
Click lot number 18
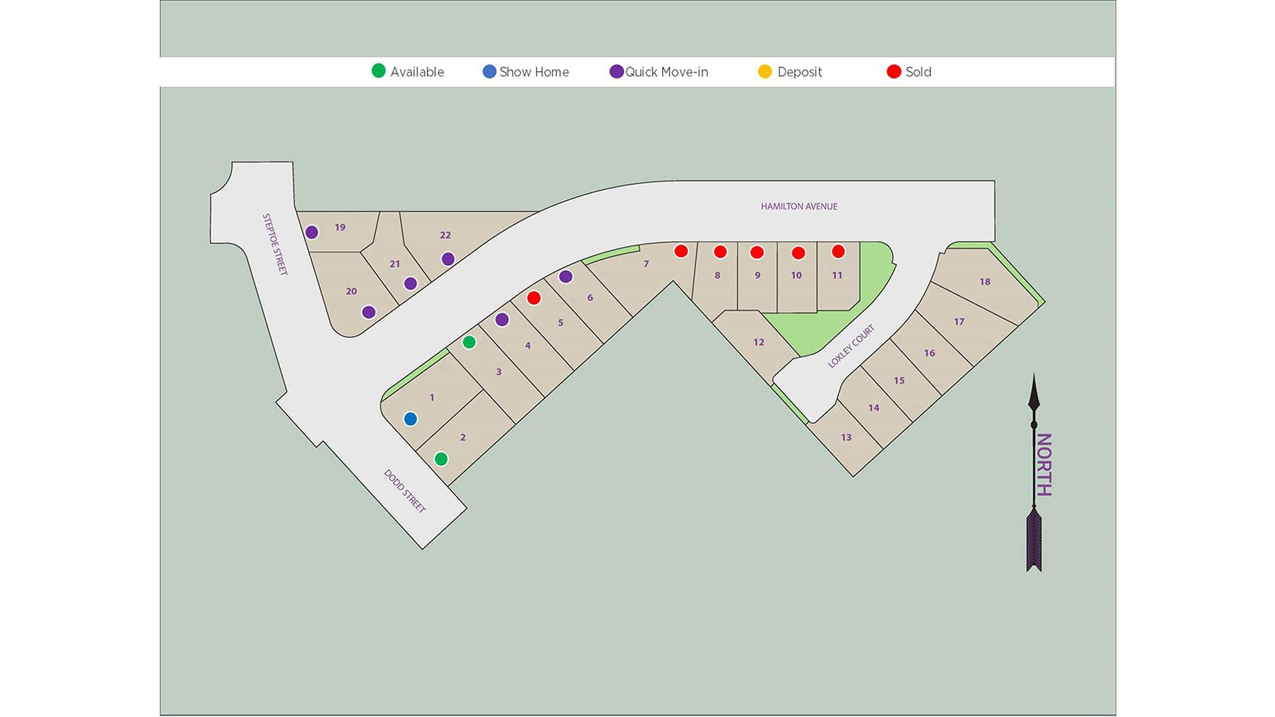985,282
